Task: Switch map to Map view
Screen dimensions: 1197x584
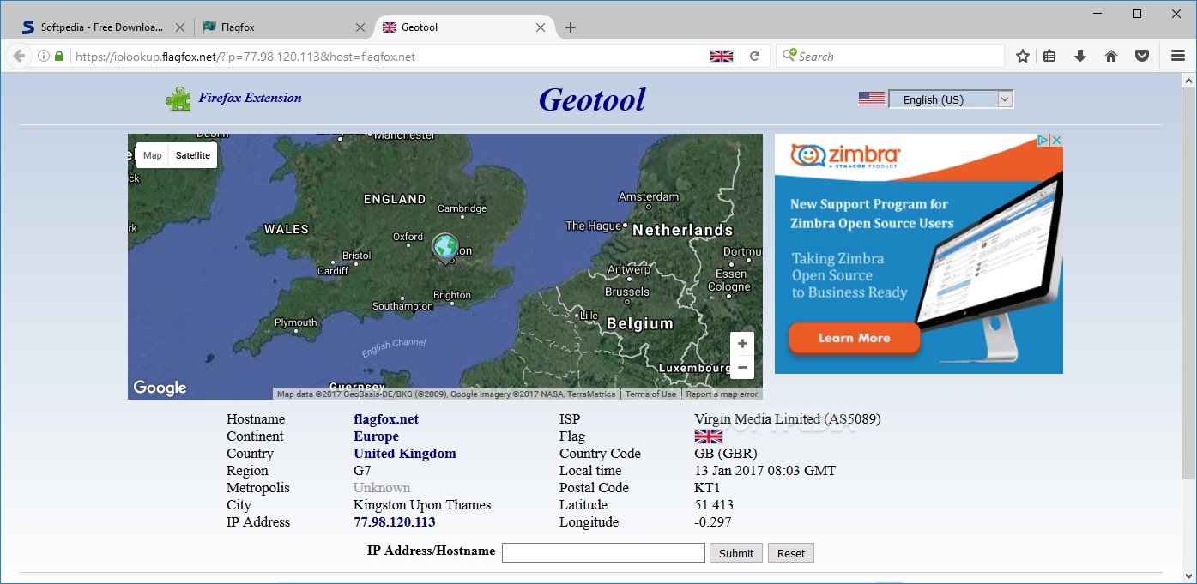Action: [x=153, y=155]
